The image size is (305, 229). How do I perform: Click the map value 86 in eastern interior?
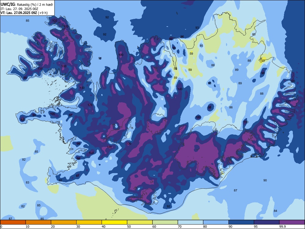[231, 107]
